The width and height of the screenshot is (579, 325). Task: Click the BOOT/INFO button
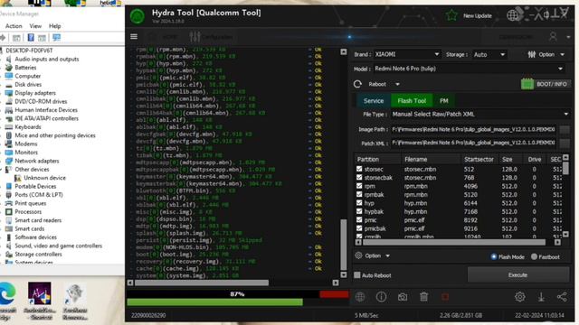click(546, 84)
